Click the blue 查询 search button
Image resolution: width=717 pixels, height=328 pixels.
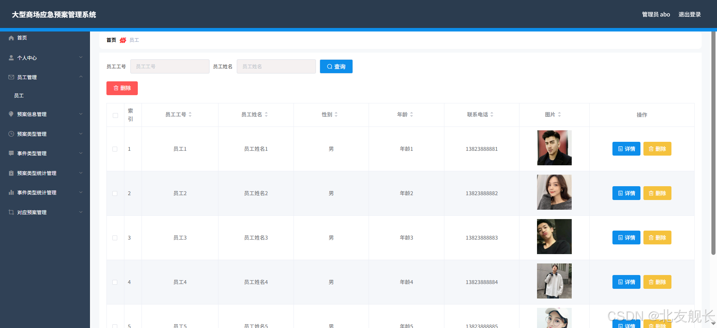pyautogui.click(x=336, y=66)
